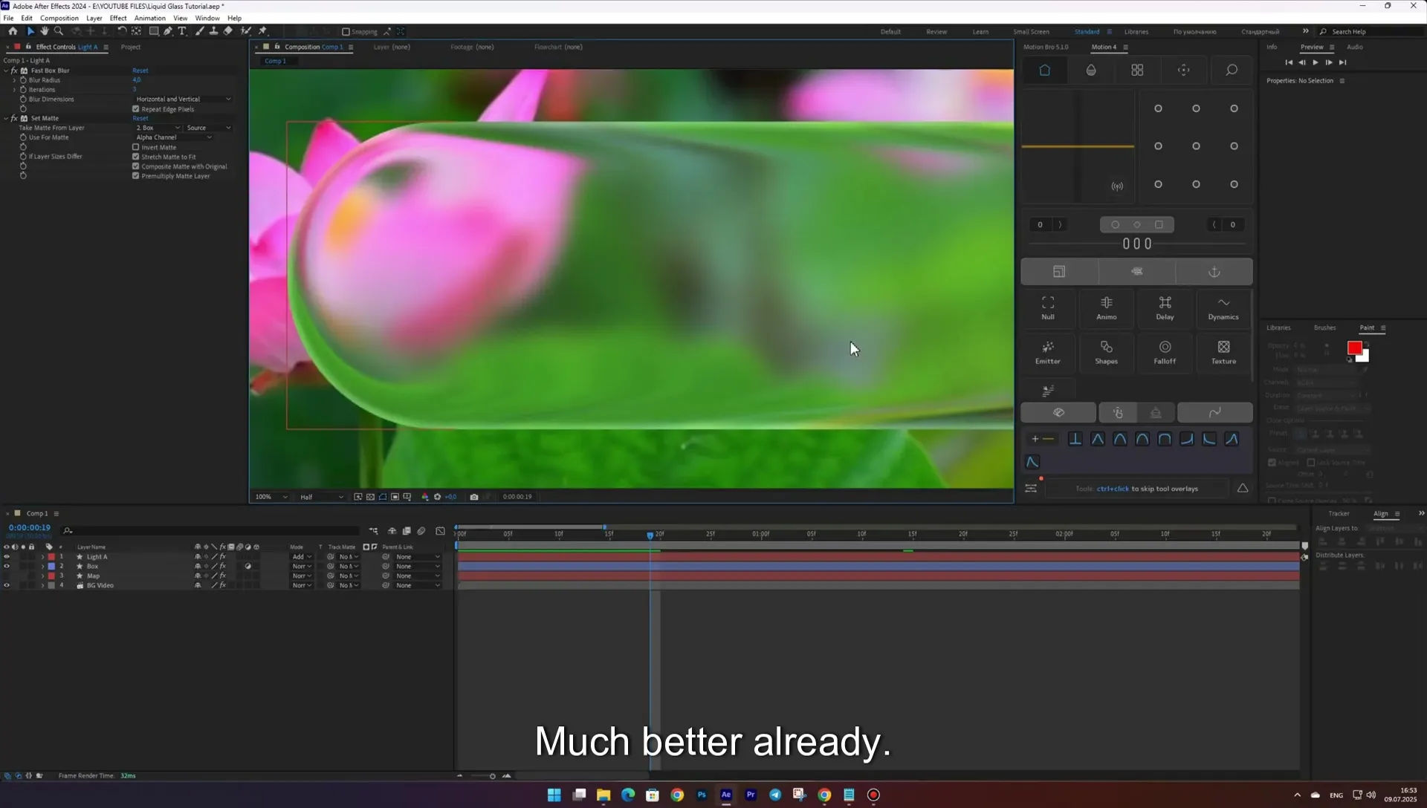
Task: Click the red foreground color swatch
Action: [1354, 348]
